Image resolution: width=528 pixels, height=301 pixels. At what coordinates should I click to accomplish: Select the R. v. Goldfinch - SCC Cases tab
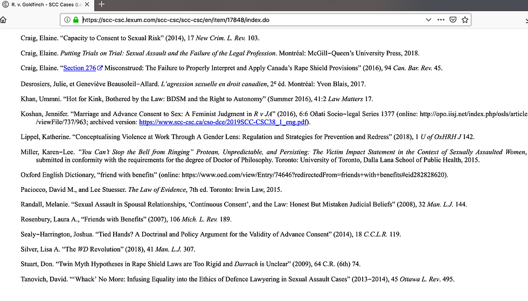click(x=47, y=5)
